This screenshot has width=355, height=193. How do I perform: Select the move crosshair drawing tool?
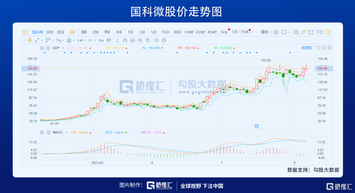click(30, 40)
